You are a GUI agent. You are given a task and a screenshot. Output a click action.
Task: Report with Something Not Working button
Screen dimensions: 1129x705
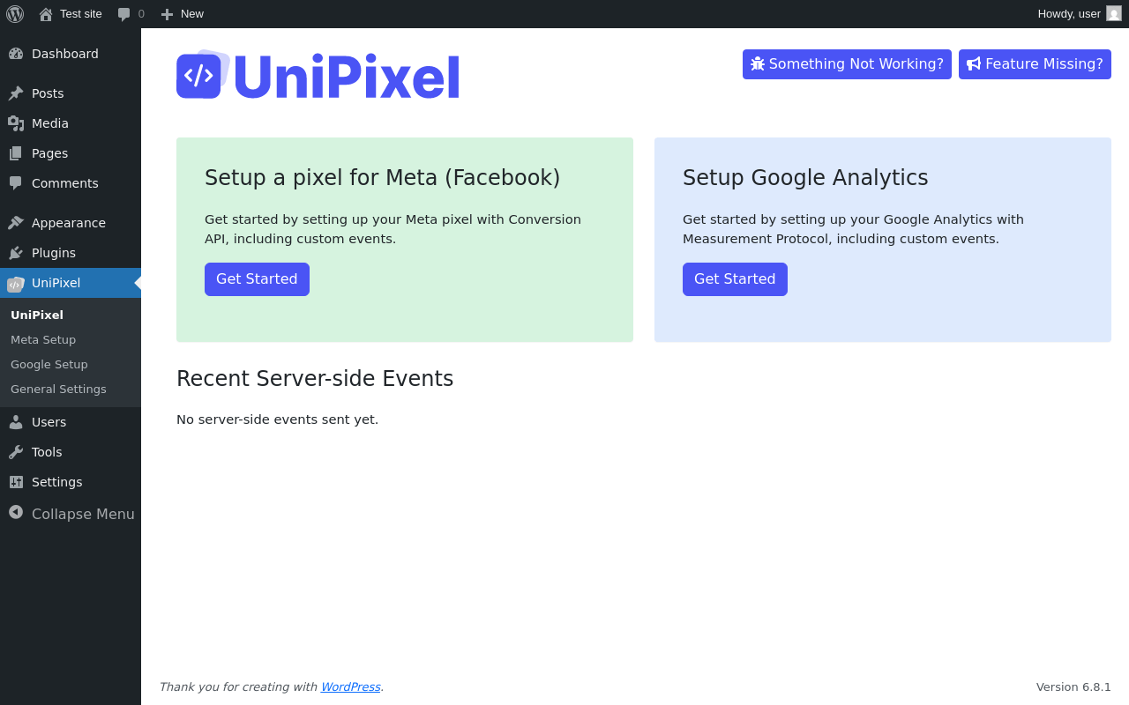click(x=847, y=64)
